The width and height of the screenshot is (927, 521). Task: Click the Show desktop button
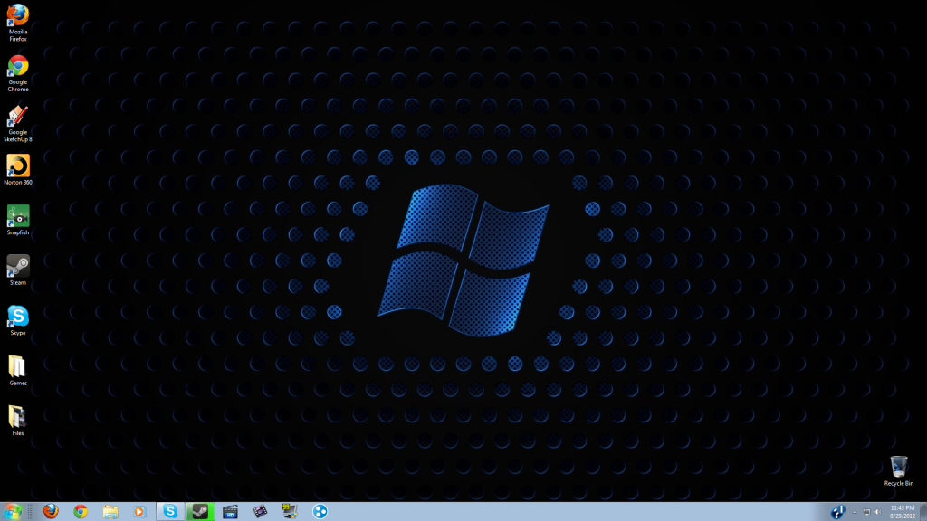[922, 512]
